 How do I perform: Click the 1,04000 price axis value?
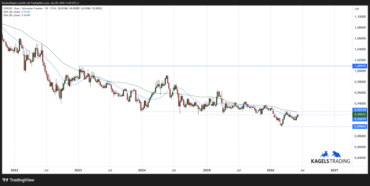[x=360, y=49]
